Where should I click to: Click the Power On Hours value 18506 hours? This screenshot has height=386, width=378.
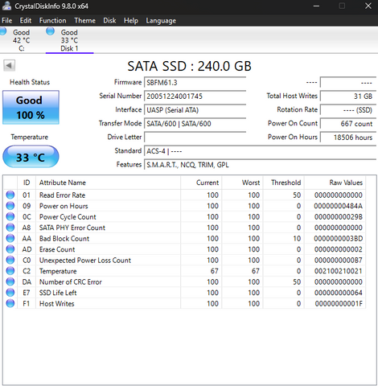(x=348, y=137)
